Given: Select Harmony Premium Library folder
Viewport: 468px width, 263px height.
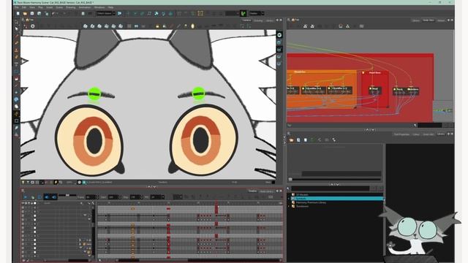Looking at the screenshot, I should click(311, 202).
